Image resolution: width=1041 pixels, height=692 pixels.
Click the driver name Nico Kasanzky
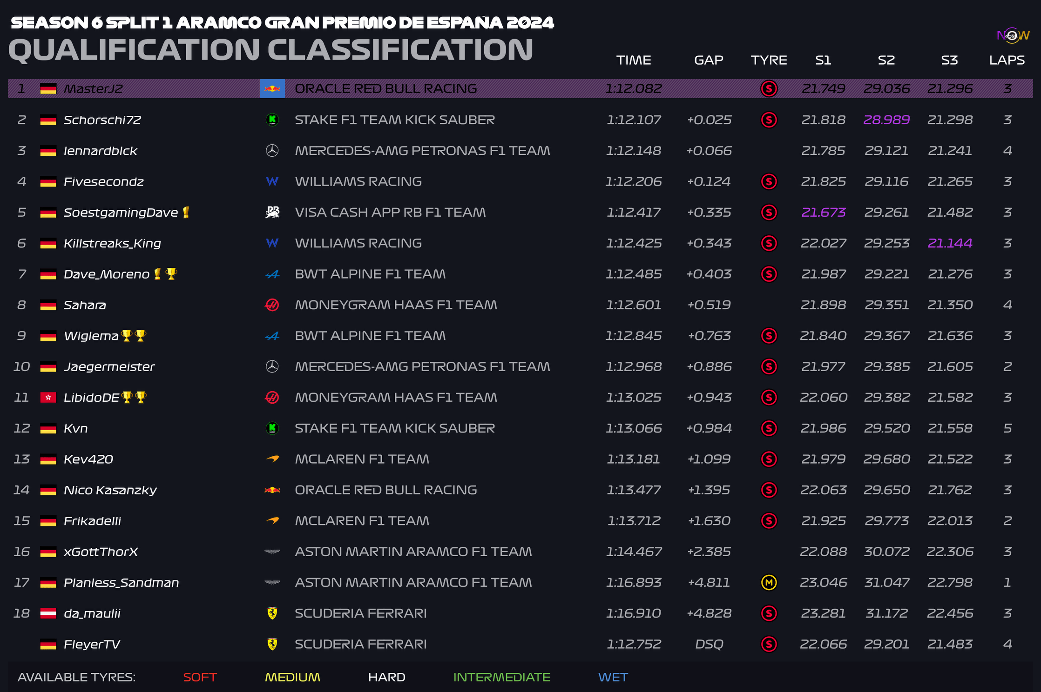tap(110, 490)
